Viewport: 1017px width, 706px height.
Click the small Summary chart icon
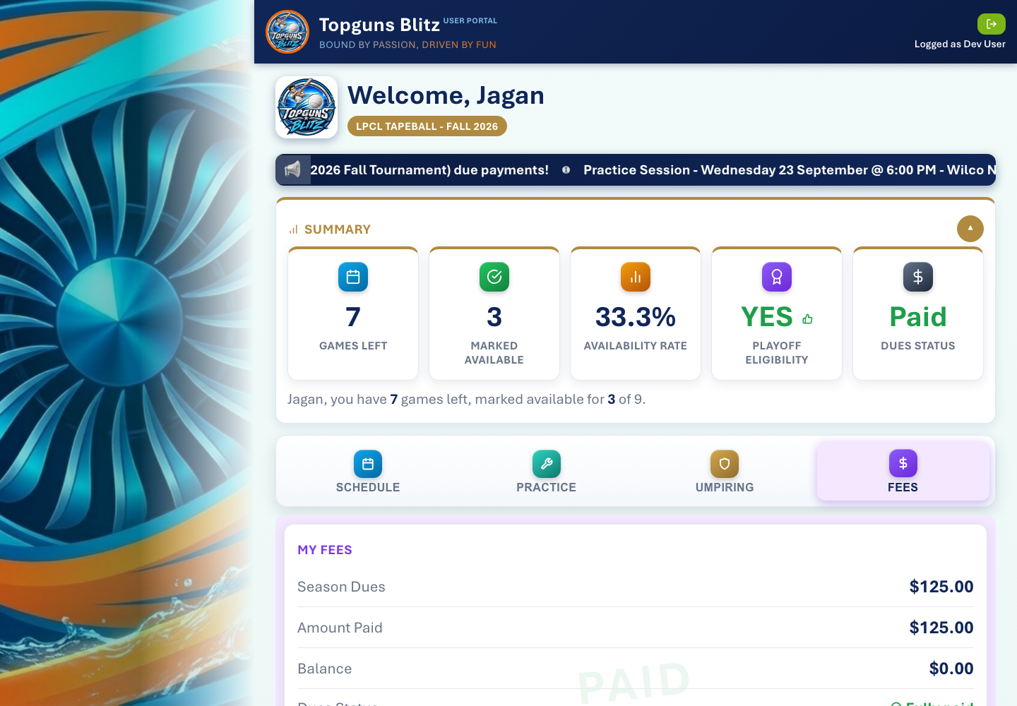pos(293,229)
